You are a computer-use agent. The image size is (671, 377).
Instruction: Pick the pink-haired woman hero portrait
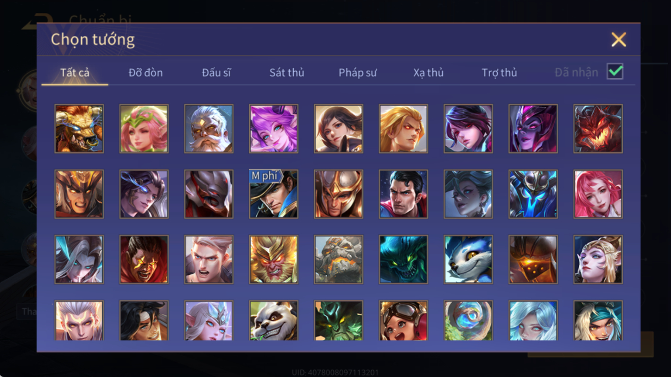[x=598, y=194]
